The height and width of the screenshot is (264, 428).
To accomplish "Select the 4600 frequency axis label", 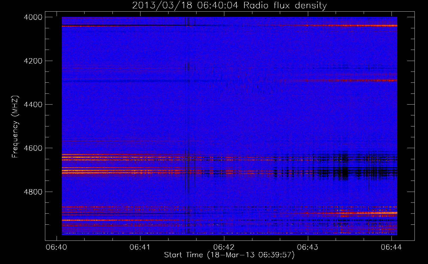I will (x=33, y=148).
